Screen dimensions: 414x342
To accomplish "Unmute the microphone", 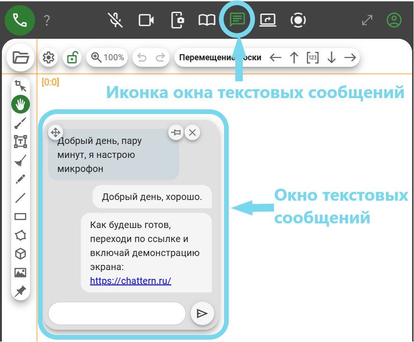I will pos(115,20).
